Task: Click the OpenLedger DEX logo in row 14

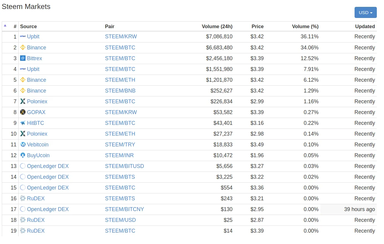Action: coord(23,177)
